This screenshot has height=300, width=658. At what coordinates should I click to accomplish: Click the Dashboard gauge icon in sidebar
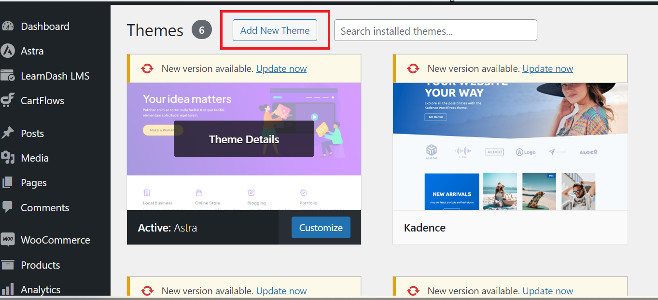pyautogui.click(x=8, y=27)
